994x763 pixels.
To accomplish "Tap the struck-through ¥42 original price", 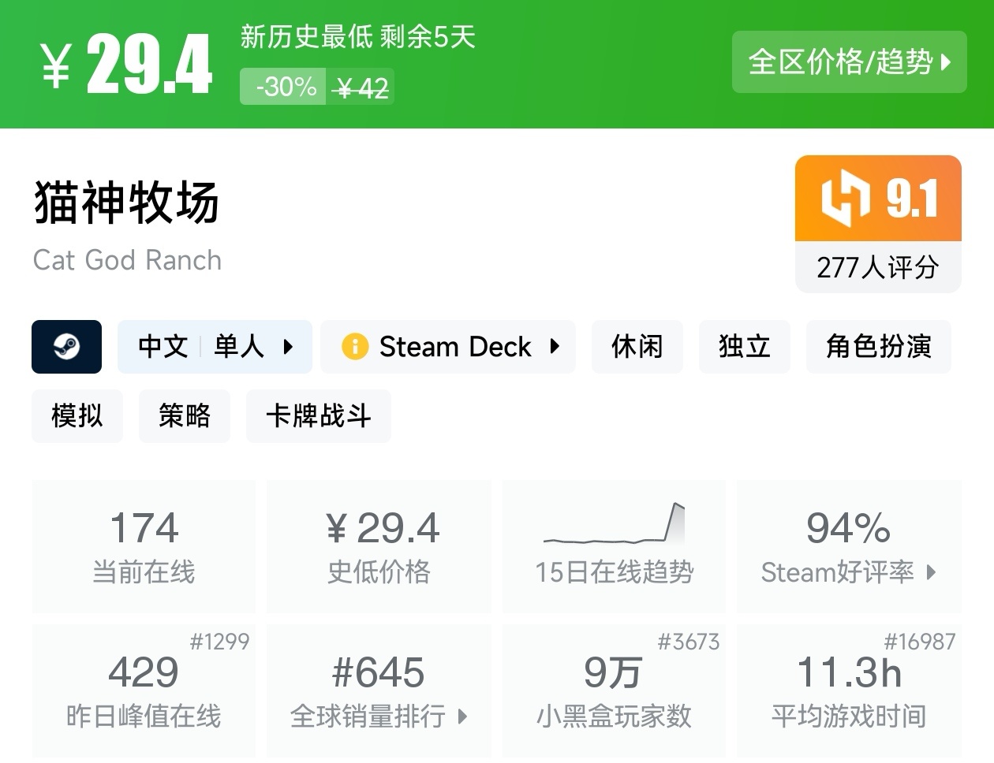I will pyautogui.click(x=361, y=88).
